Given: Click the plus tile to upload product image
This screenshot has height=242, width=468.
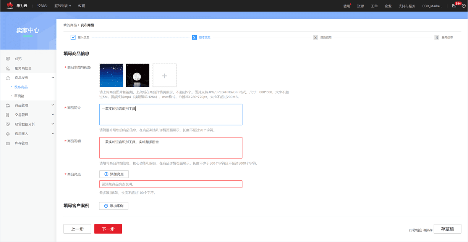Looking at the screenshot, I should coord(164,76).
